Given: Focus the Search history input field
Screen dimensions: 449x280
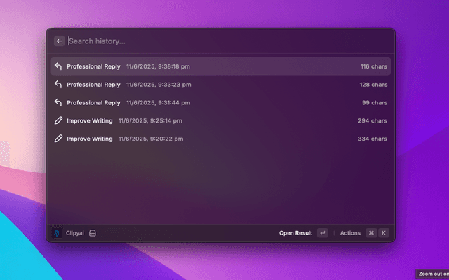Looking at the screenshot, I should 210,41.
